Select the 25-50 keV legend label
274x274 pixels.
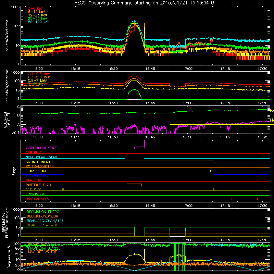pyautogui.click(x=37, y=18)
